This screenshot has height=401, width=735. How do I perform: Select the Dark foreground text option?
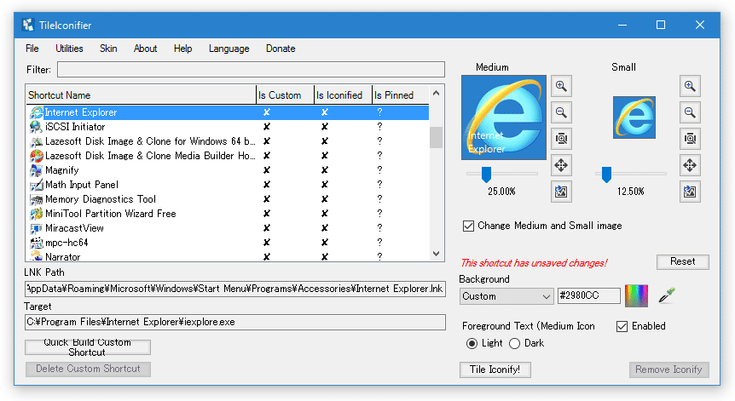[514, 343]
